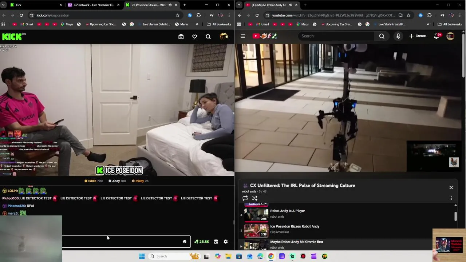Toggle playlist shuffle in YouTube playlist panel
466x262 pixels.
pos(255,198)
